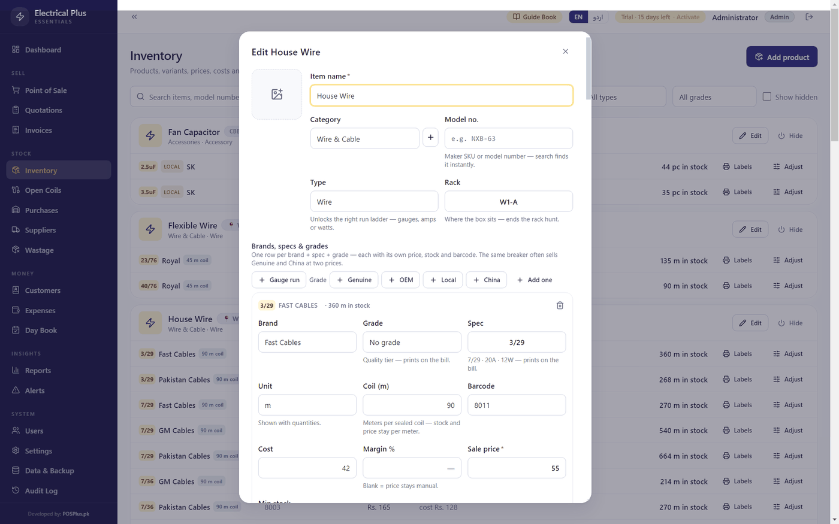Close the Edit House Wire dialog
Viewport: 839px width, 524px height.
tap(565, 52)
